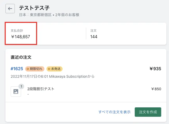Click すべての注文を表示 link
This screenshot has width=169, height=124.
point(114,112)
